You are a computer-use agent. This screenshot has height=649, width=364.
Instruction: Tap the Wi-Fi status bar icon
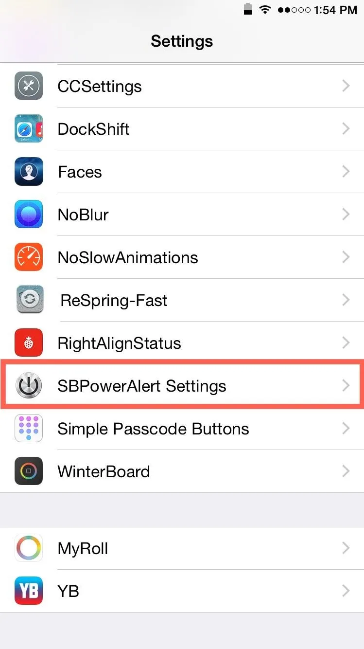pos(265,10)
